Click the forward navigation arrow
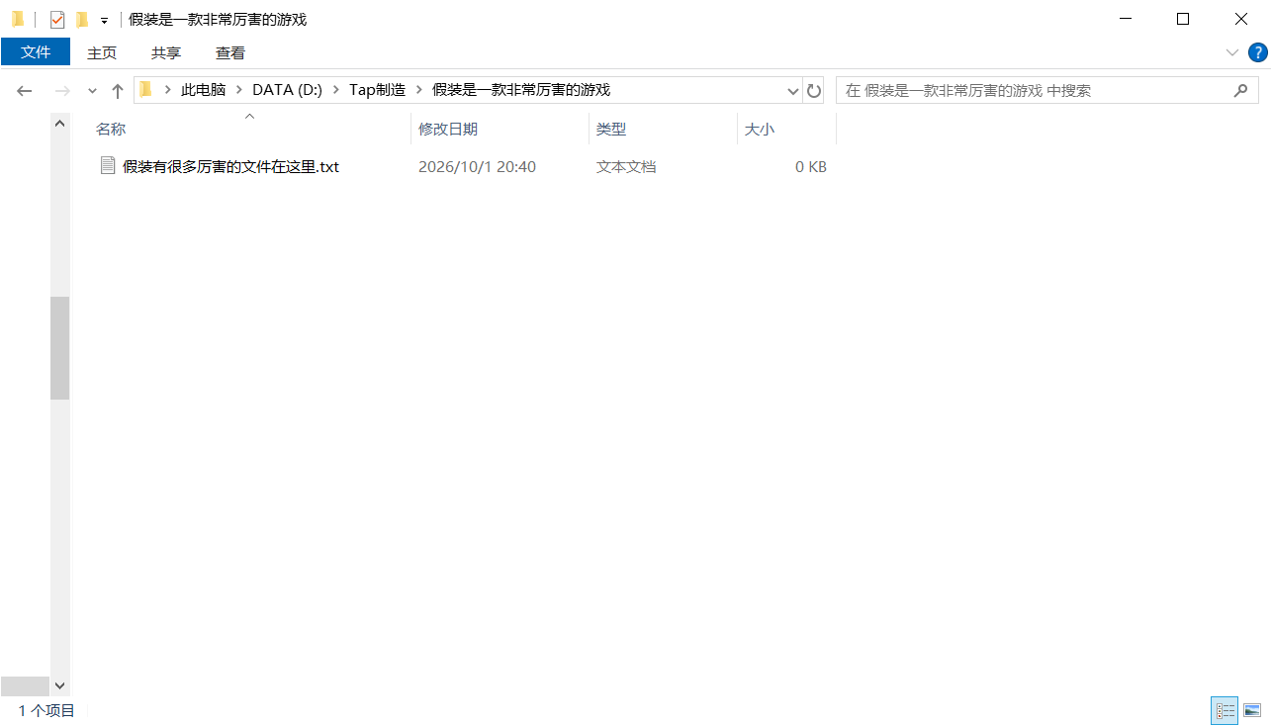This screenshot has height=726, width=1272. pyautogui.click(x=61, y=91)
